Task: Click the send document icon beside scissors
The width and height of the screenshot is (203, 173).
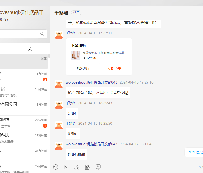Action: click(x=87, y=167)
